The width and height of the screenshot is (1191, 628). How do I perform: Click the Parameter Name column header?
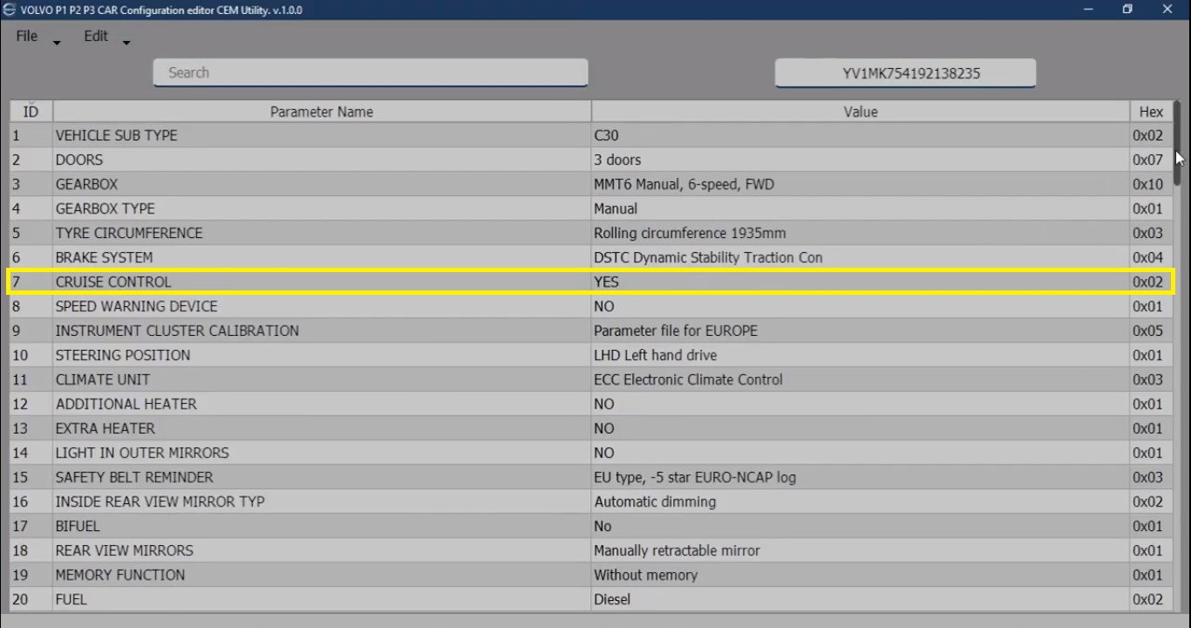pyautogui.click(x=321, y=112)
